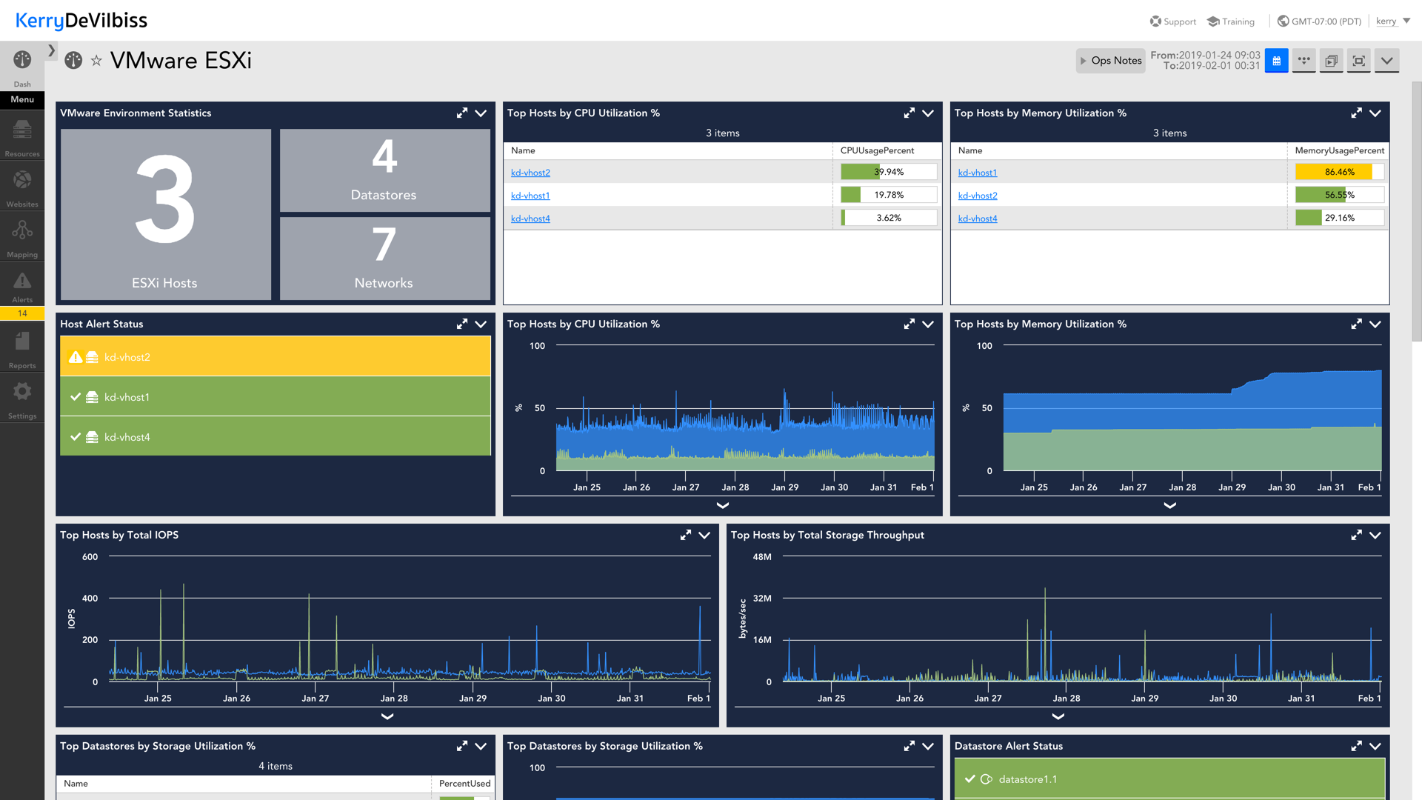Viewport: 1422px width, 800px height.
Task: Click the slideshow/clone dashboard icon
Action: click(x=1331, y=61)
